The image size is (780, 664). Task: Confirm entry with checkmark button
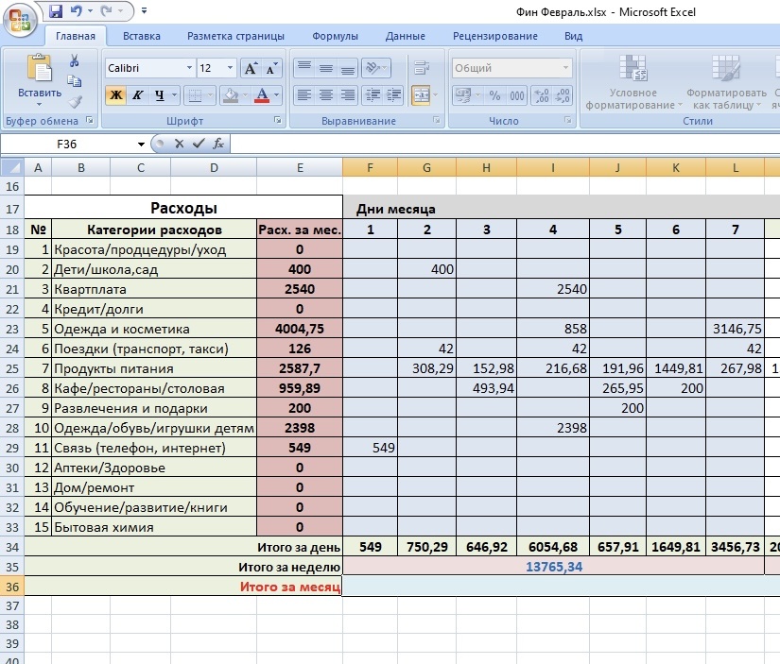pyautogui.click(x=199, y=145)
